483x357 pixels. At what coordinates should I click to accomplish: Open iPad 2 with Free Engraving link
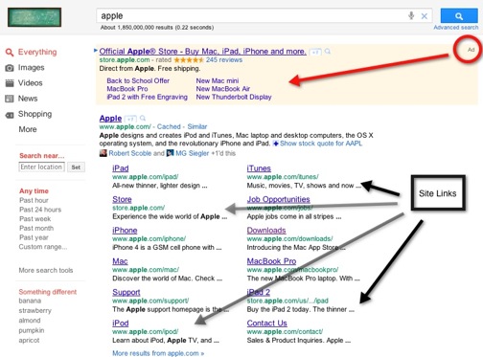(x=147, y=97)
